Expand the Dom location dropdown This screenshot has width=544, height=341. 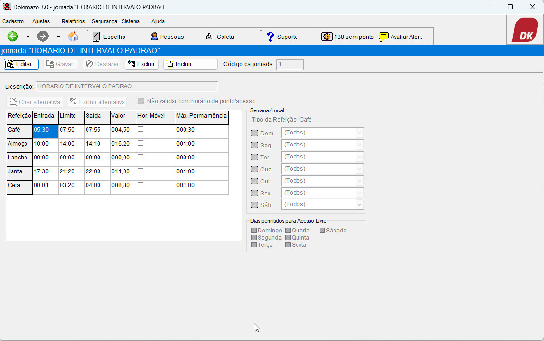[x=359, y=133]
